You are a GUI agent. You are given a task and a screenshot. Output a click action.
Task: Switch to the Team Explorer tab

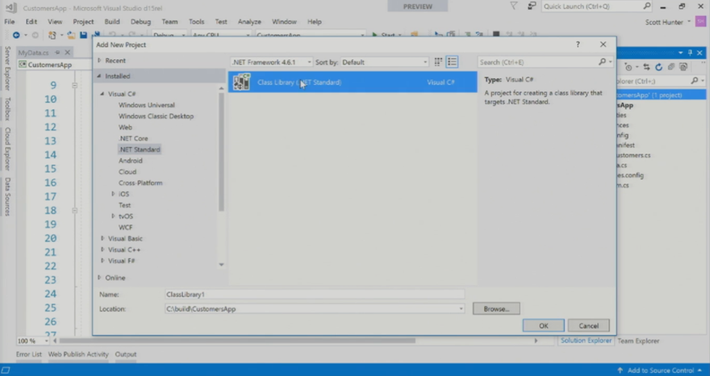click(x=639, y=341)
